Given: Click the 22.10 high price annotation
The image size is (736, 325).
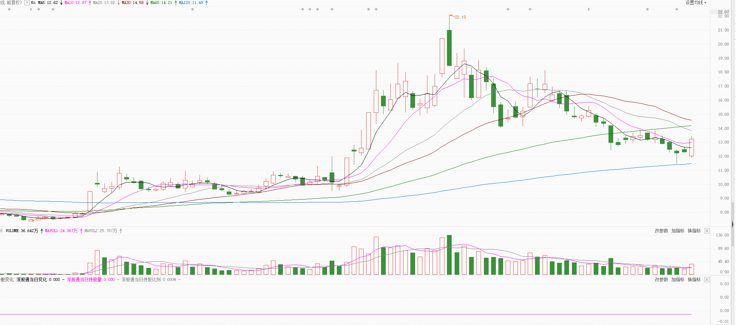Looking at the screenshot, I should [460, 17].
